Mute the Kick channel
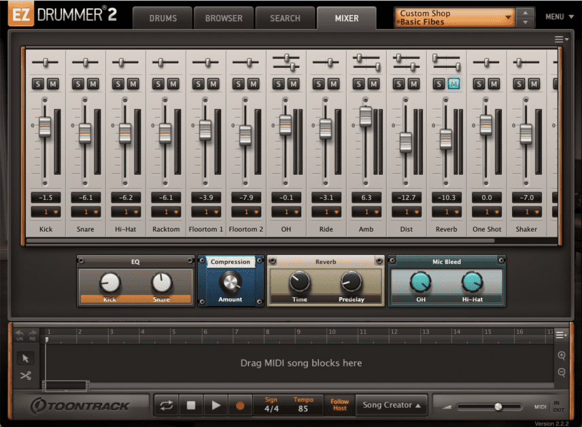The width and height of the screenshot is (582, 427). point(53,84)
